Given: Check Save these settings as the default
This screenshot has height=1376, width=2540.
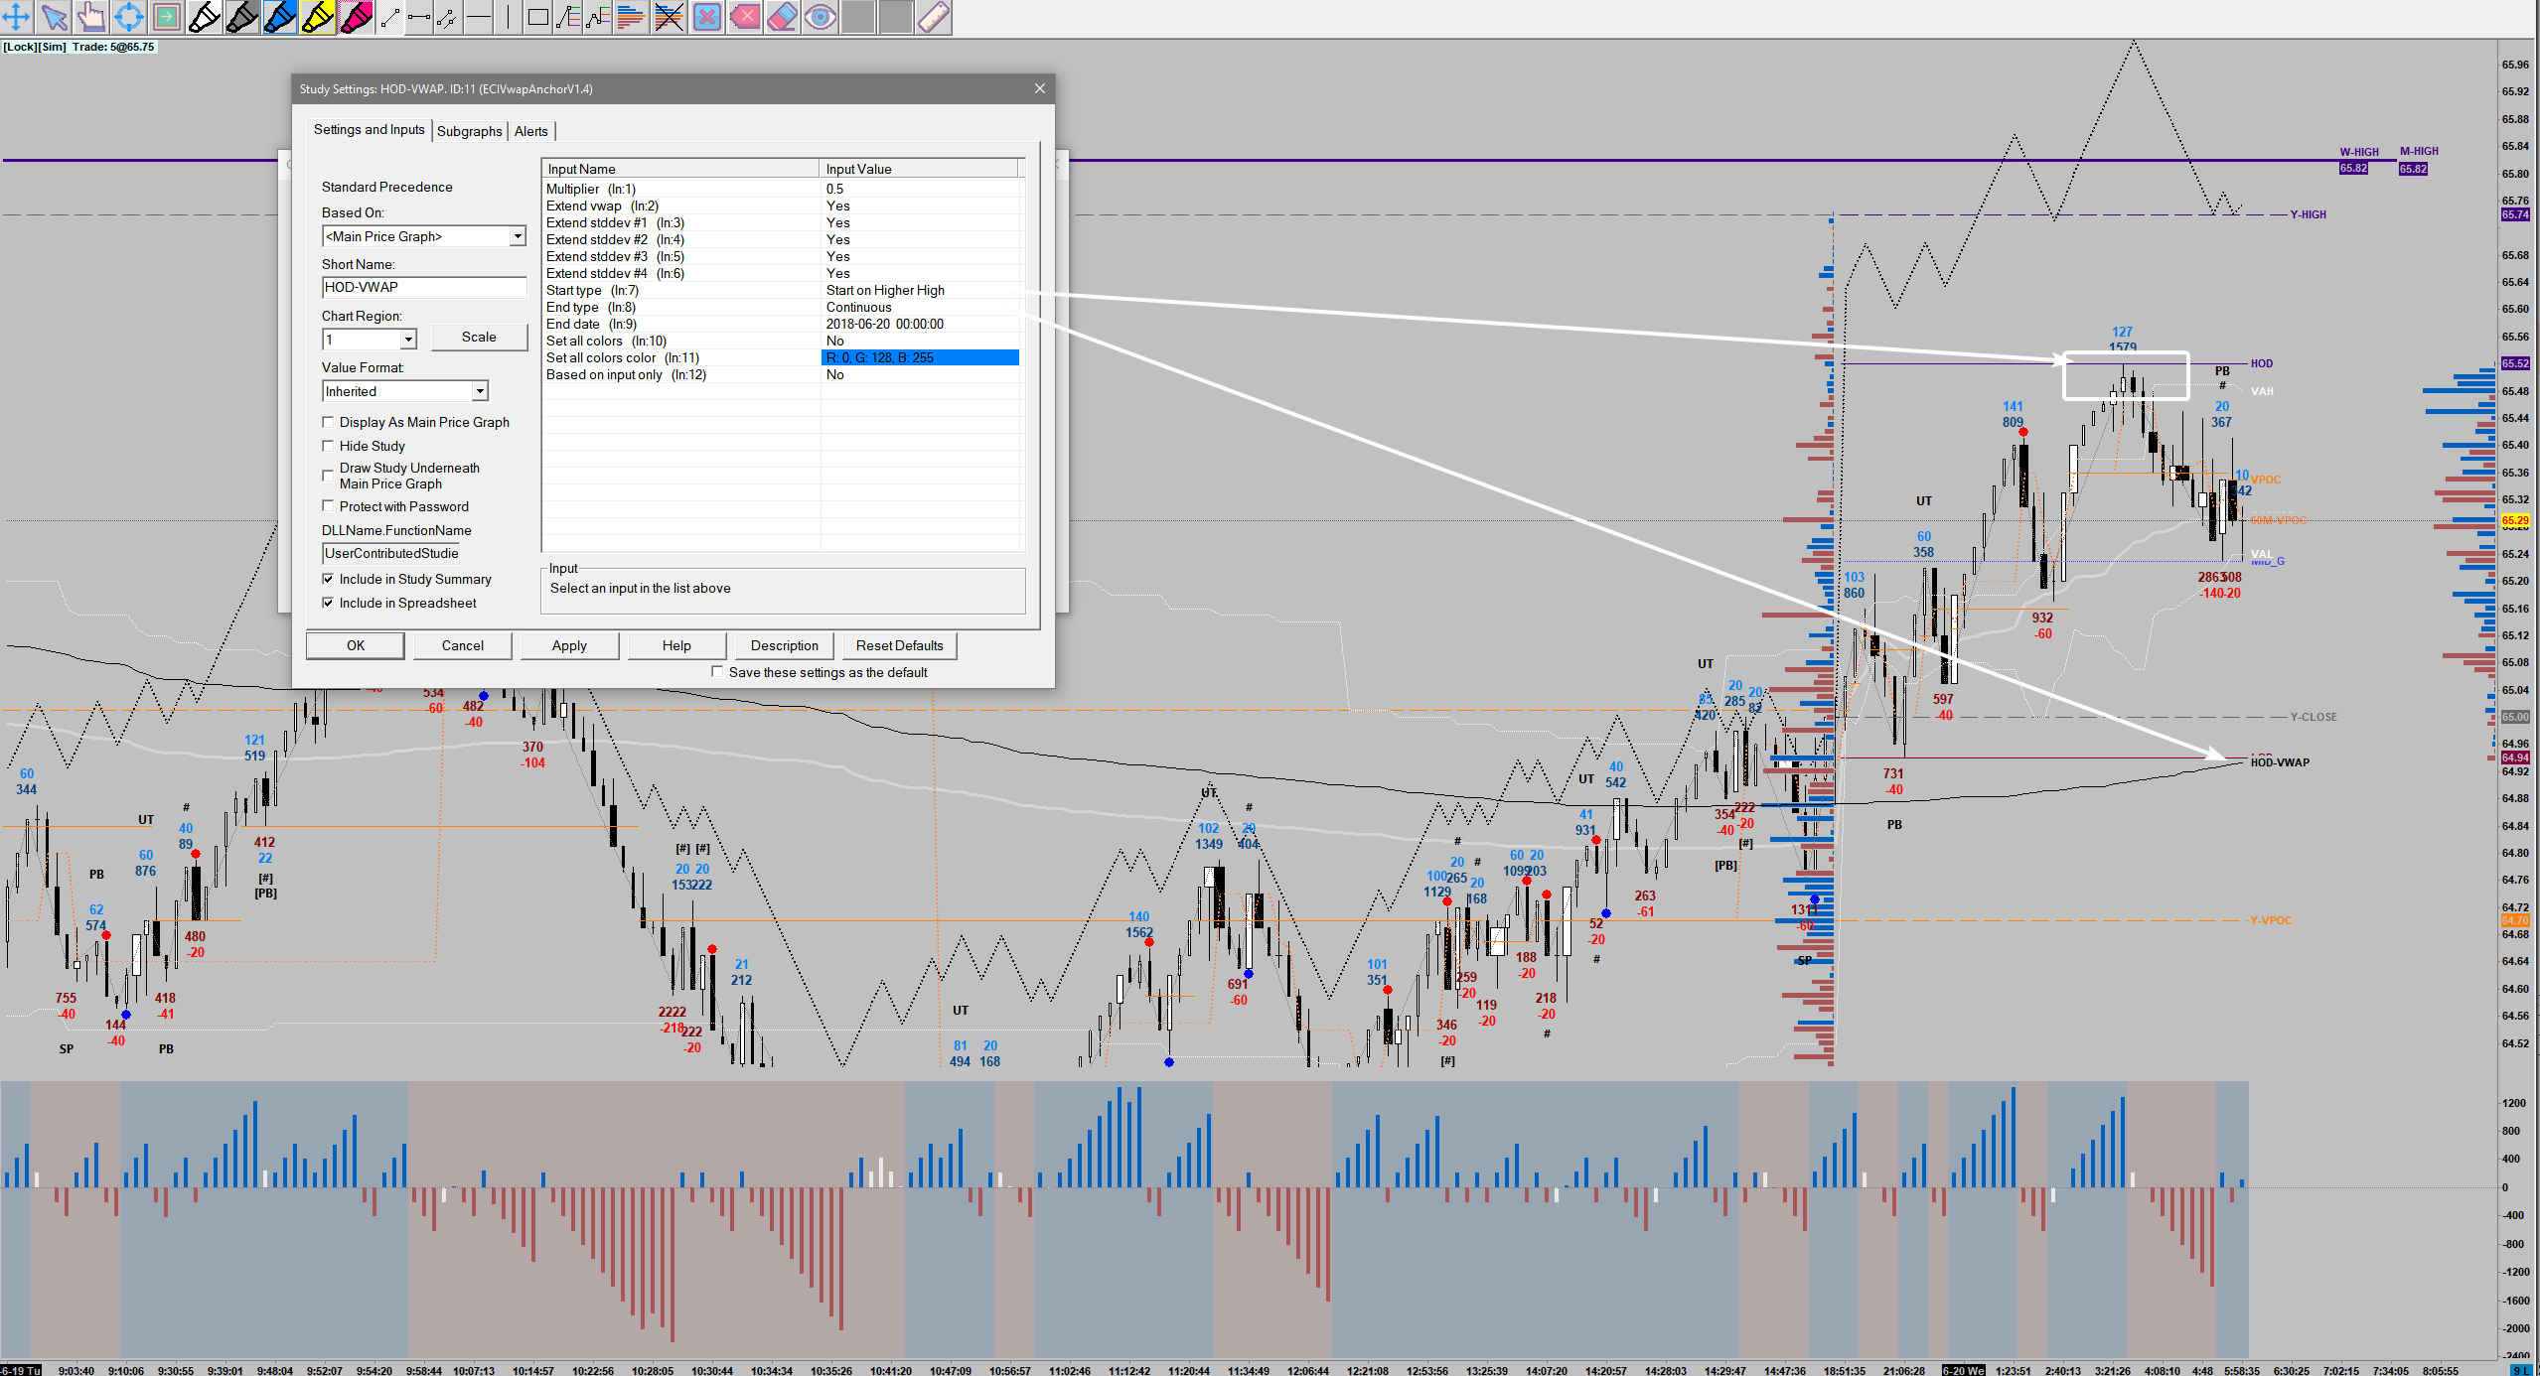Looking at the screenshot, I should [x=717, y=672].
